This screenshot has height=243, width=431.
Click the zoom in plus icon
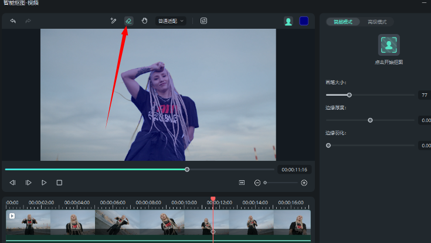304,183
